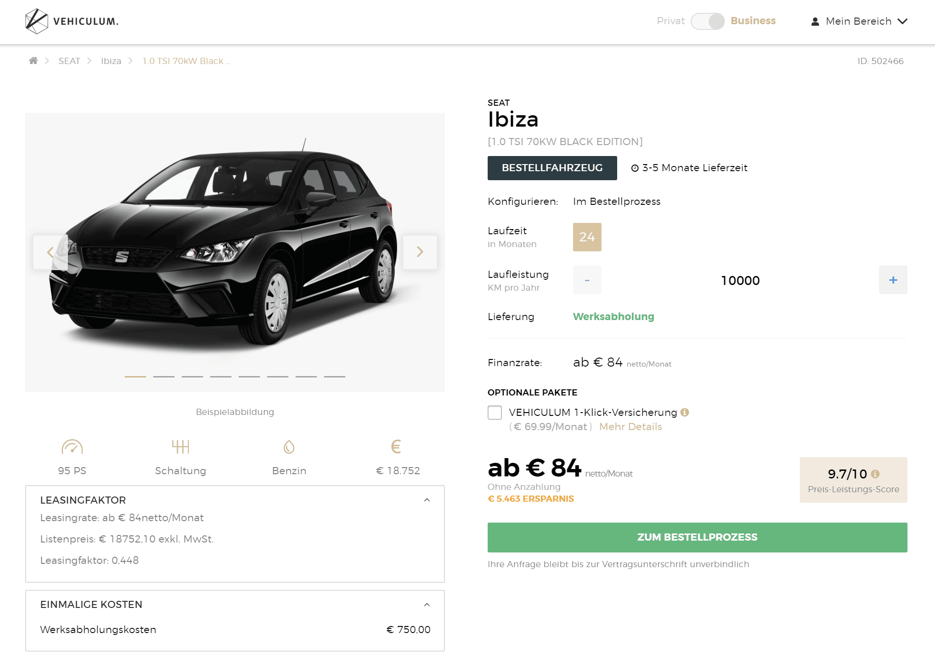Show next car image with right arrow
Screen dimensions: 935x662
420,252
